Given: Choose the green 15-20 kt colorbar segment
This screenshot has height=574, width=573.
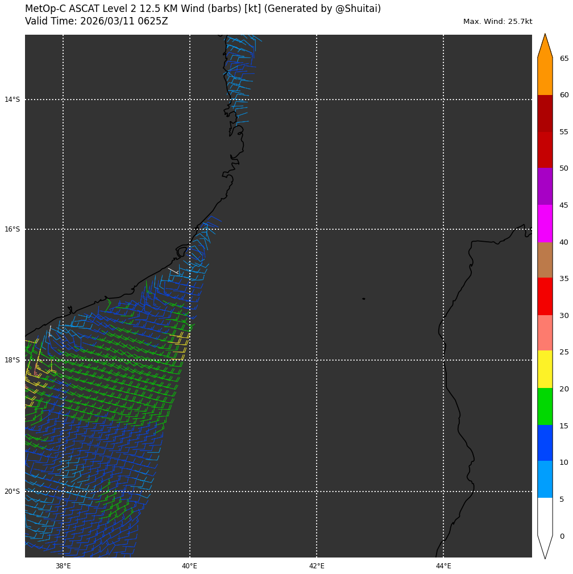Looking at the screenshot, I should [x=545, y=406].
